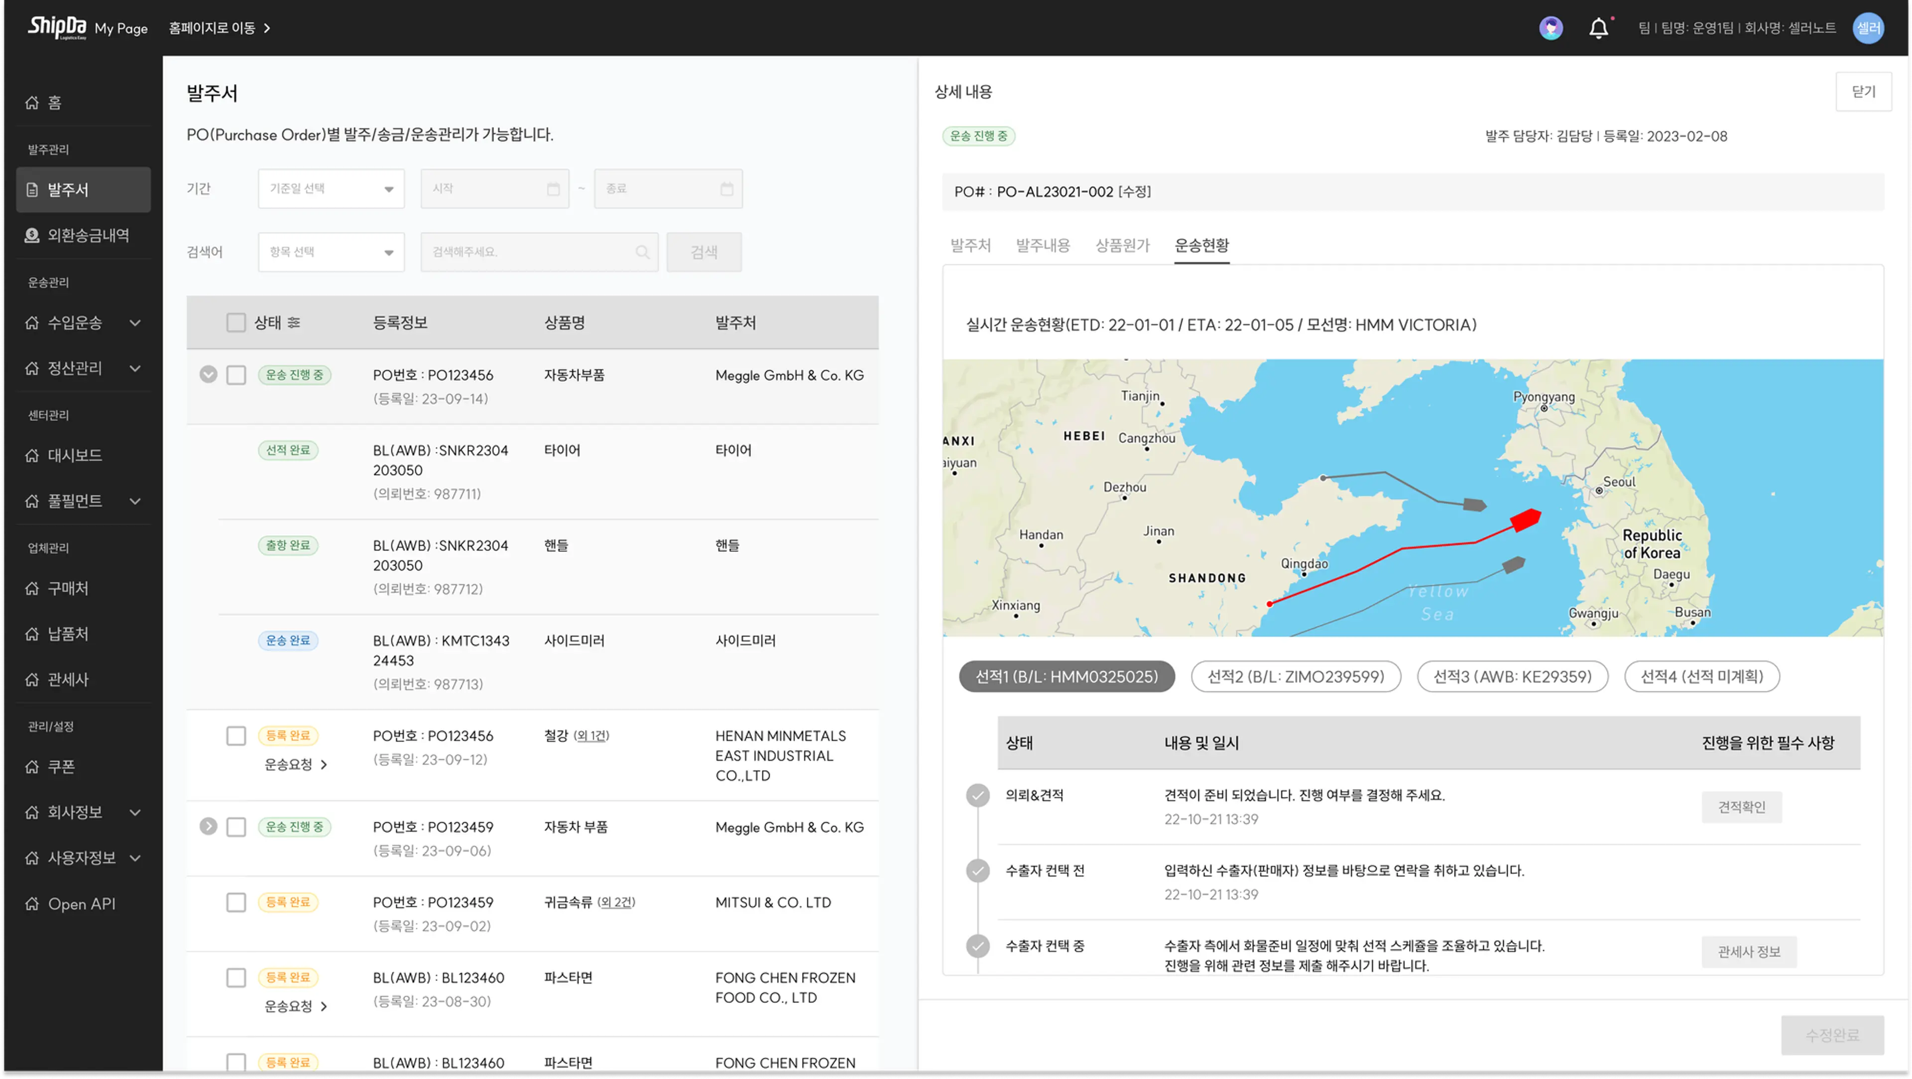Collapse the PO123456 자동차부품 row
The width and height of the screenshot is (1912, 1079).
208,375
